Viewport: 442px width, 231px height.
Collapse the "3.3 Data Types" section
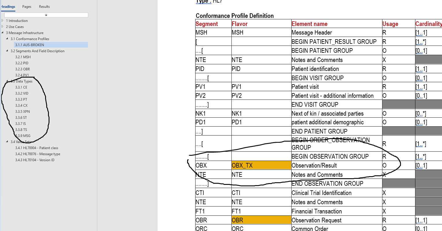(6, 81)
